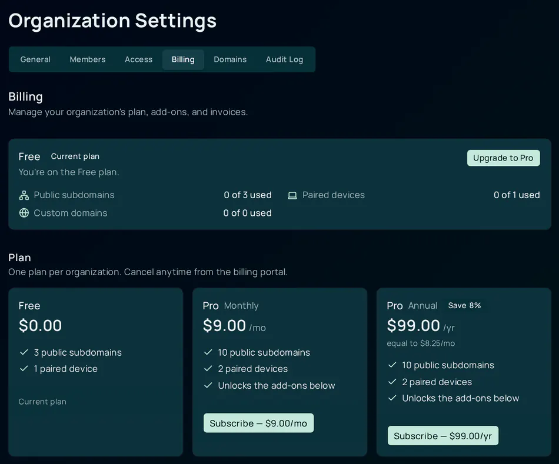Click the 0 of 3 used value
This screenshot has width=559, height=464.
(248, 195)
